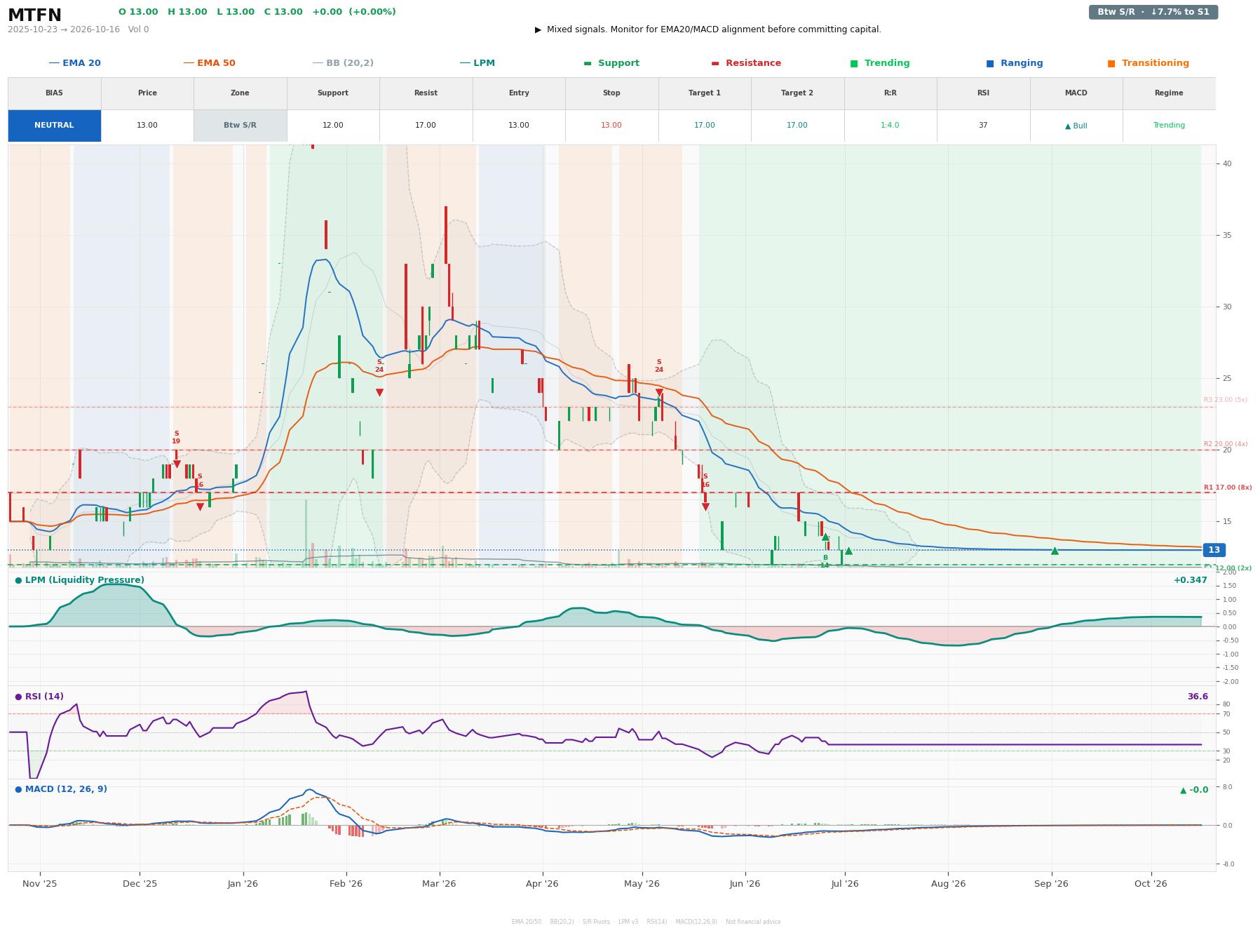The image size is (1260, 933).
Task: Click the Trending value under Regime column
Action: pyautogui.click(x=1169, y=126)
